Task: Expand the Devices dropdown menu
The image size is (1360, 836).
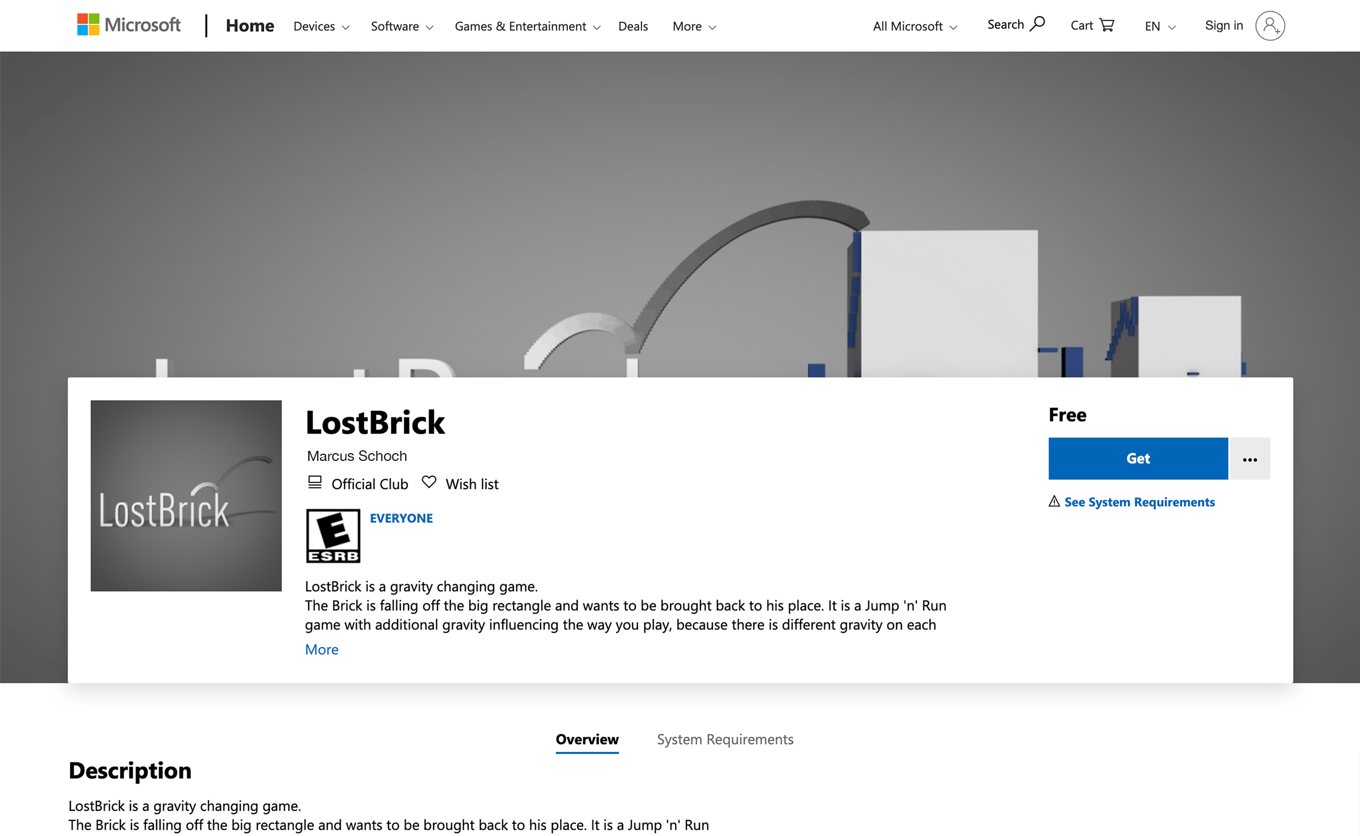Action: [321, 26]
